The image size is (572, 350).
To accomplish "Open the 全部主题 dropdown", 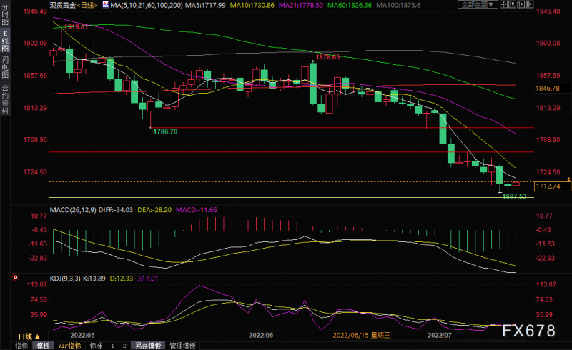I will [478, 4].
